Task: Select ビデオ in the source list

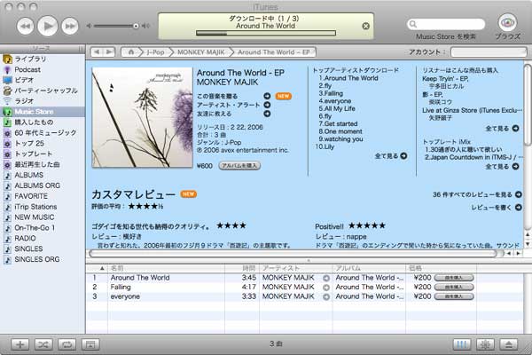Action: point(43,80)
